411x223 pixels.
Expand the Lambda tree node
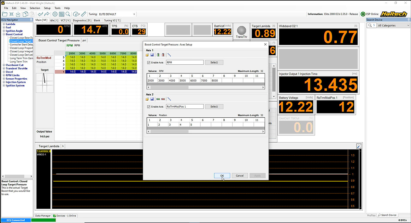[4, 24]
